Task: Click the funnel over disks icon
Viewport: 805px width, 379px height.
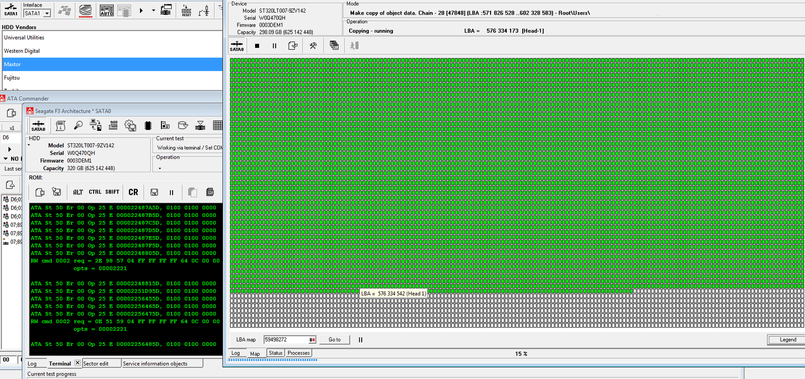Action: (200, 125)
